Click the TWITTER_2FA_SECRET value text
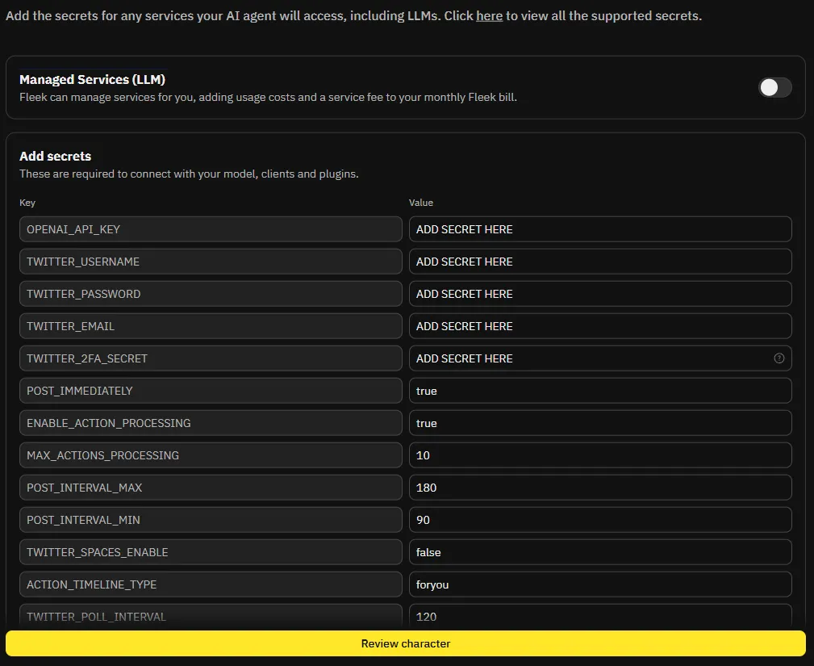Viewport: 814px width, 666px height. click(465, 358)
